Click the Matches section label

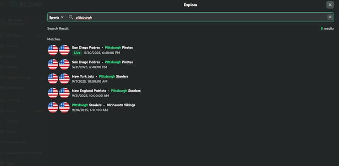click(x=54, y=39)
